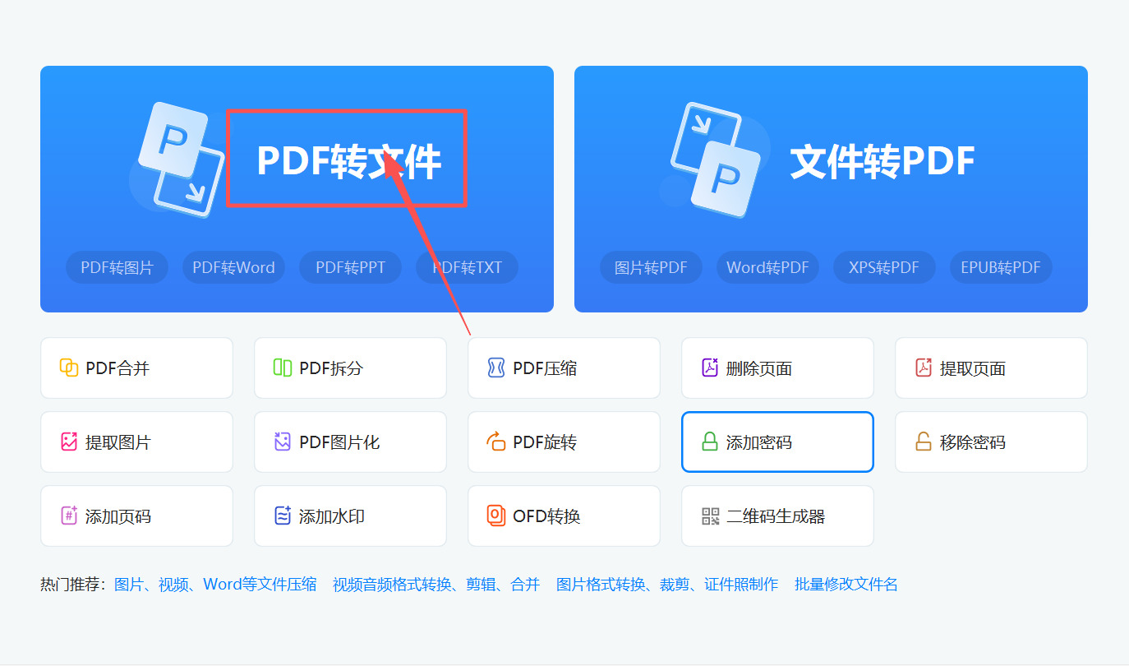1129x666 pixels.
Task: Select the OFD转换 converter icon
Action: pos(496,516)
